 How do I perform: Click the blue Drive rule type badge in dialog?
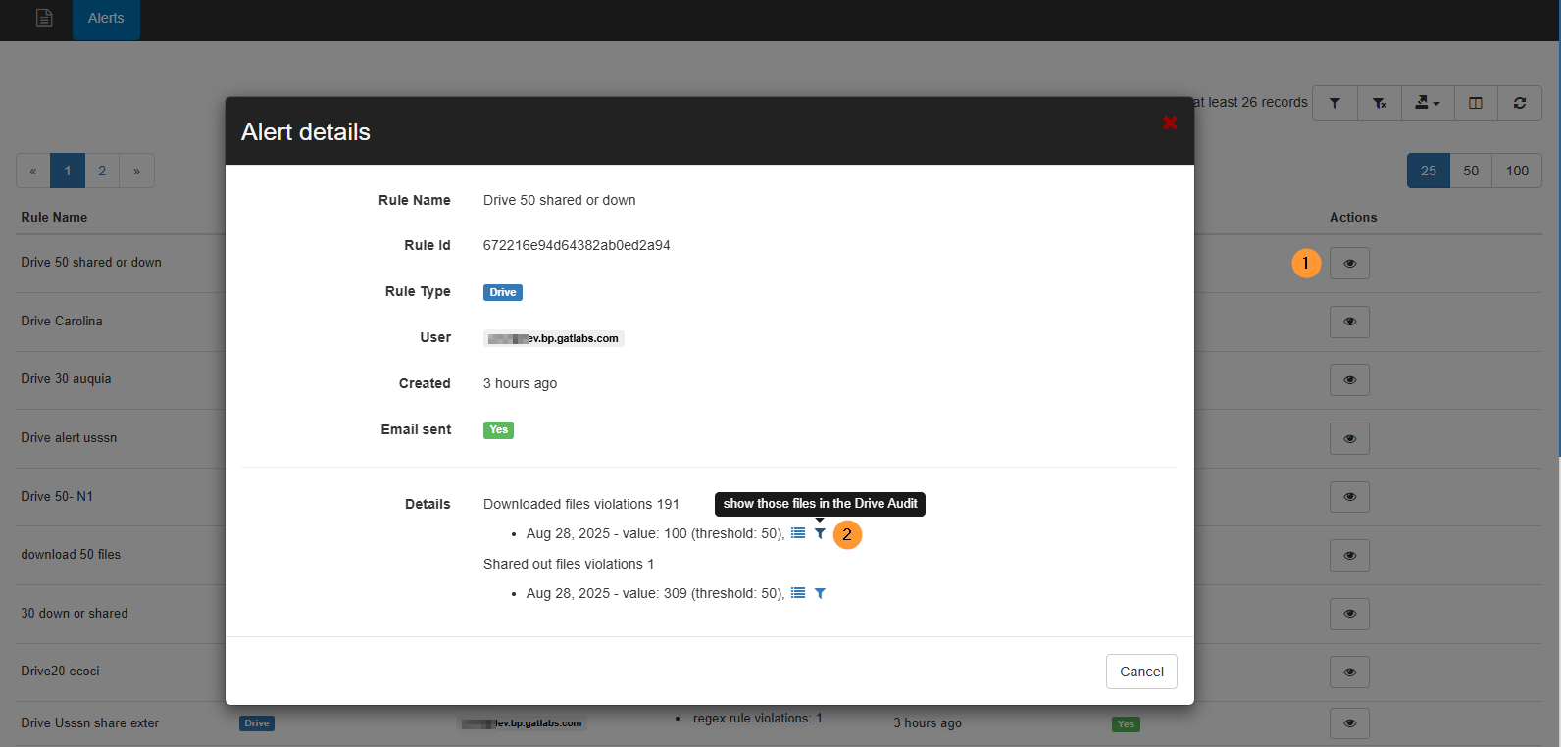pyautogui.click(x=503, y=292)
